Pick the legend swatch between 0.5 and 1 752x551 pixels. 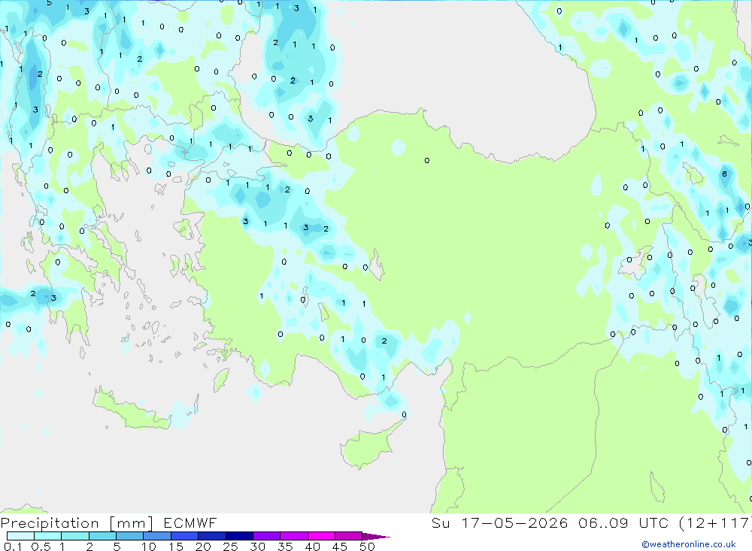47,536
